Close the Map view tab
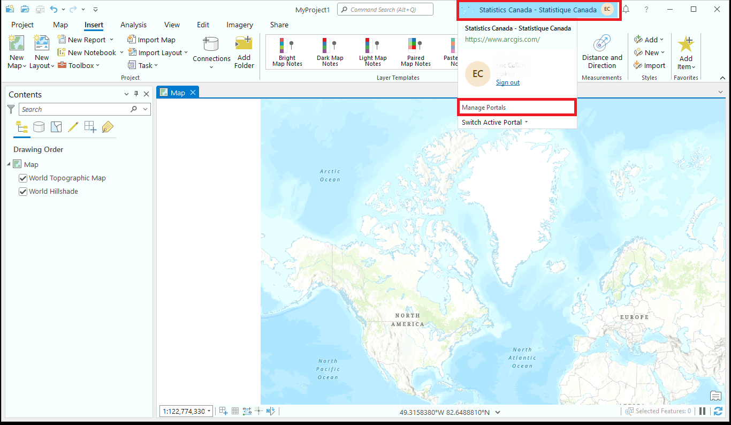Image resolution: width=731 pixels, height=425 pixels. pos(193,93)
